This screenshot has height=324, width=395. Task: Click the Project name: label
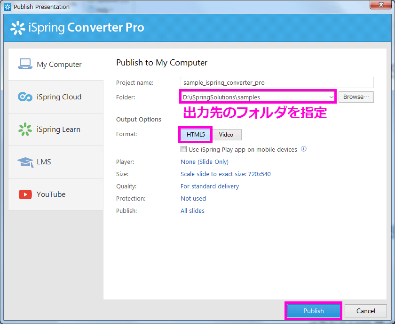[x=135, y=83]
